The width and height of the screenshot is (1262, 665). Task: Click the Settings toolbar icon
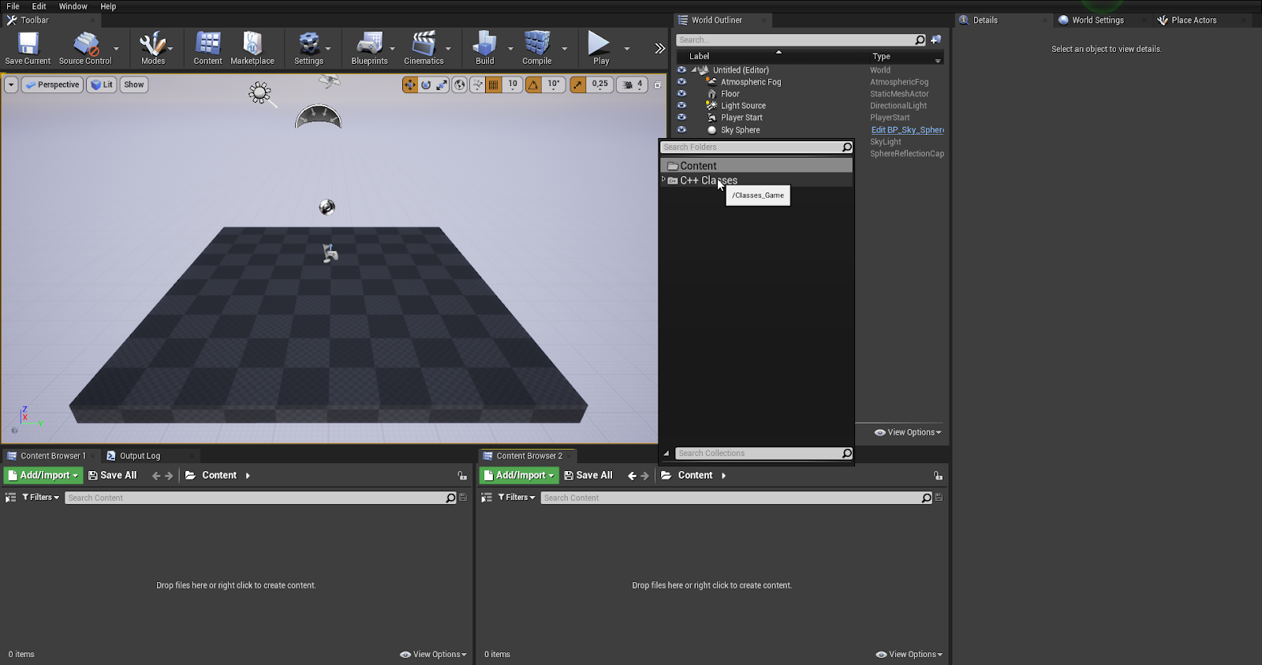[x=308, y=48]
